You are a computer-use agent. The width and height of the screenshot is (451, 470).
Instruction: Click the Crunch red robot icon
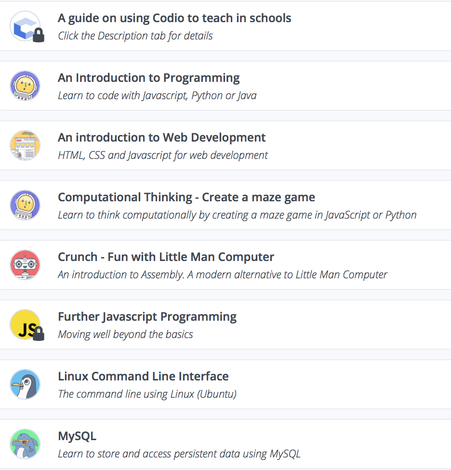click(x=25, y=265)
